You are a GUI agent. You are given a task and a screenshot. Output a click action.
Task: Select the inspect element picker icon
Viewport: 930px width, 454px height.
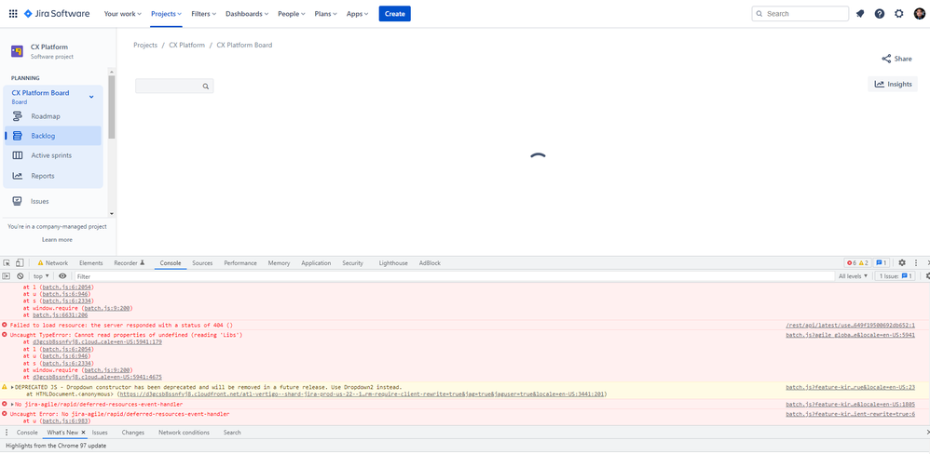tap(7, 262)
